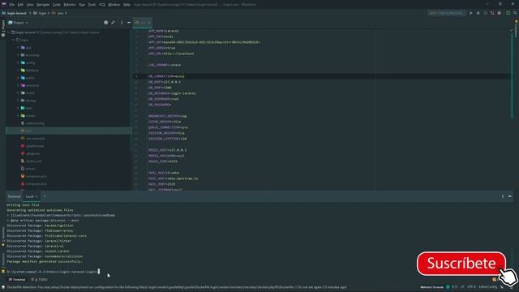
Task: Expand the public folder
Action: 18,78
